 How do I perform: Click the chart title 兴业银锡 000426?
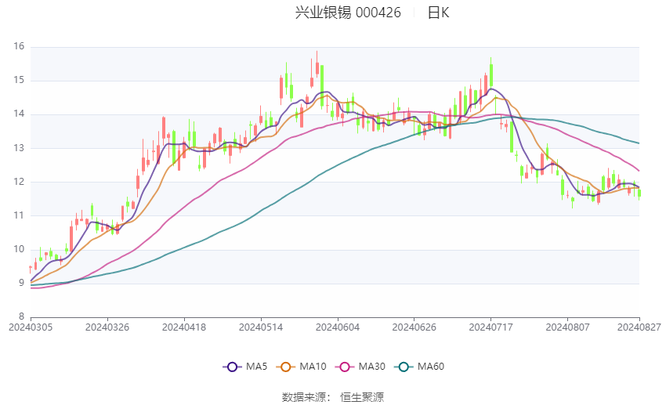coord(348,13)
